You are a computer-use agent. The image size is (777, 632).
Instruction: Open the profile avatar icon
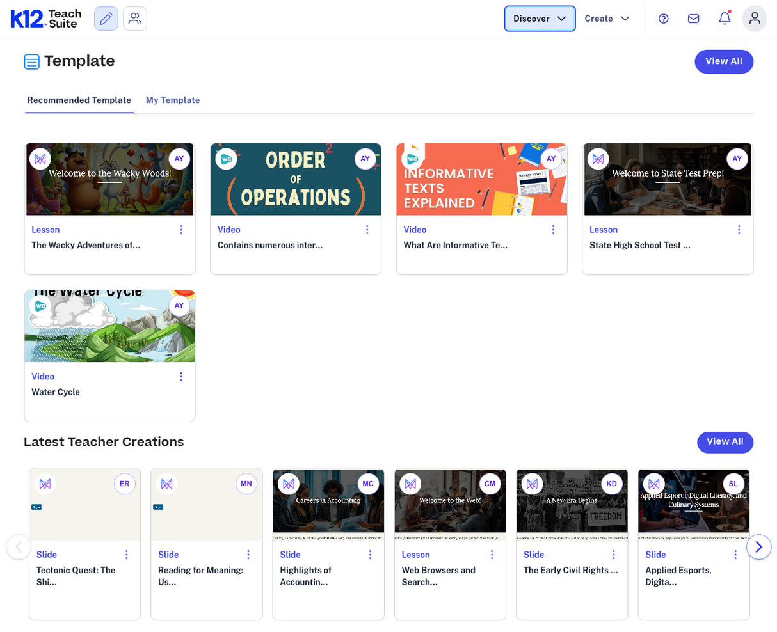pos(755,19)
